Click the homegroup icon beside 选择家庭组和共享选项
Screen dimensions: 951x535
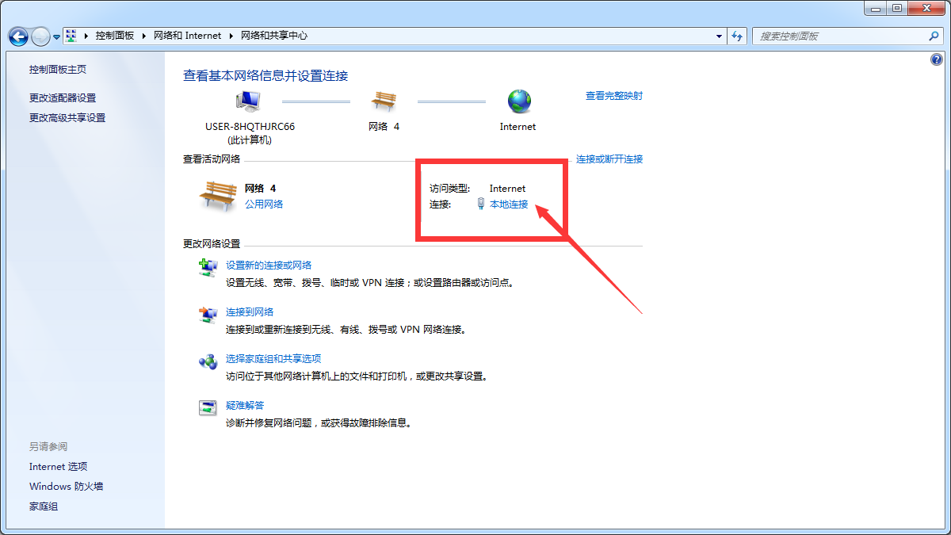[x=208, y=361]
